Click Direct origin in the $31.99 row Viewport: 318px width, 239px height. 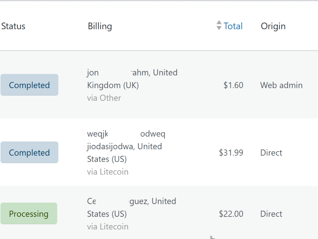tap(271, 152)
